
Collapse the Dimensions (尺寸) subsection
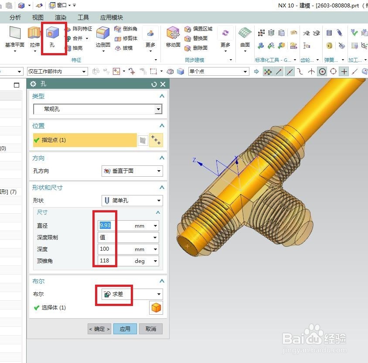pos(158,212)
